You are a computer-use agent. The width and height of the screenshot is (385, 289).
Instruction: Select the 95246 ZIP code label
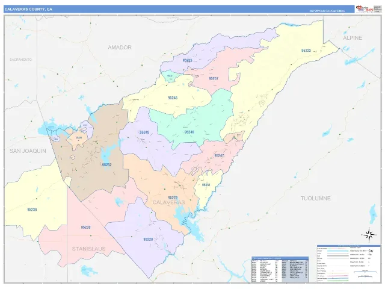189,132
